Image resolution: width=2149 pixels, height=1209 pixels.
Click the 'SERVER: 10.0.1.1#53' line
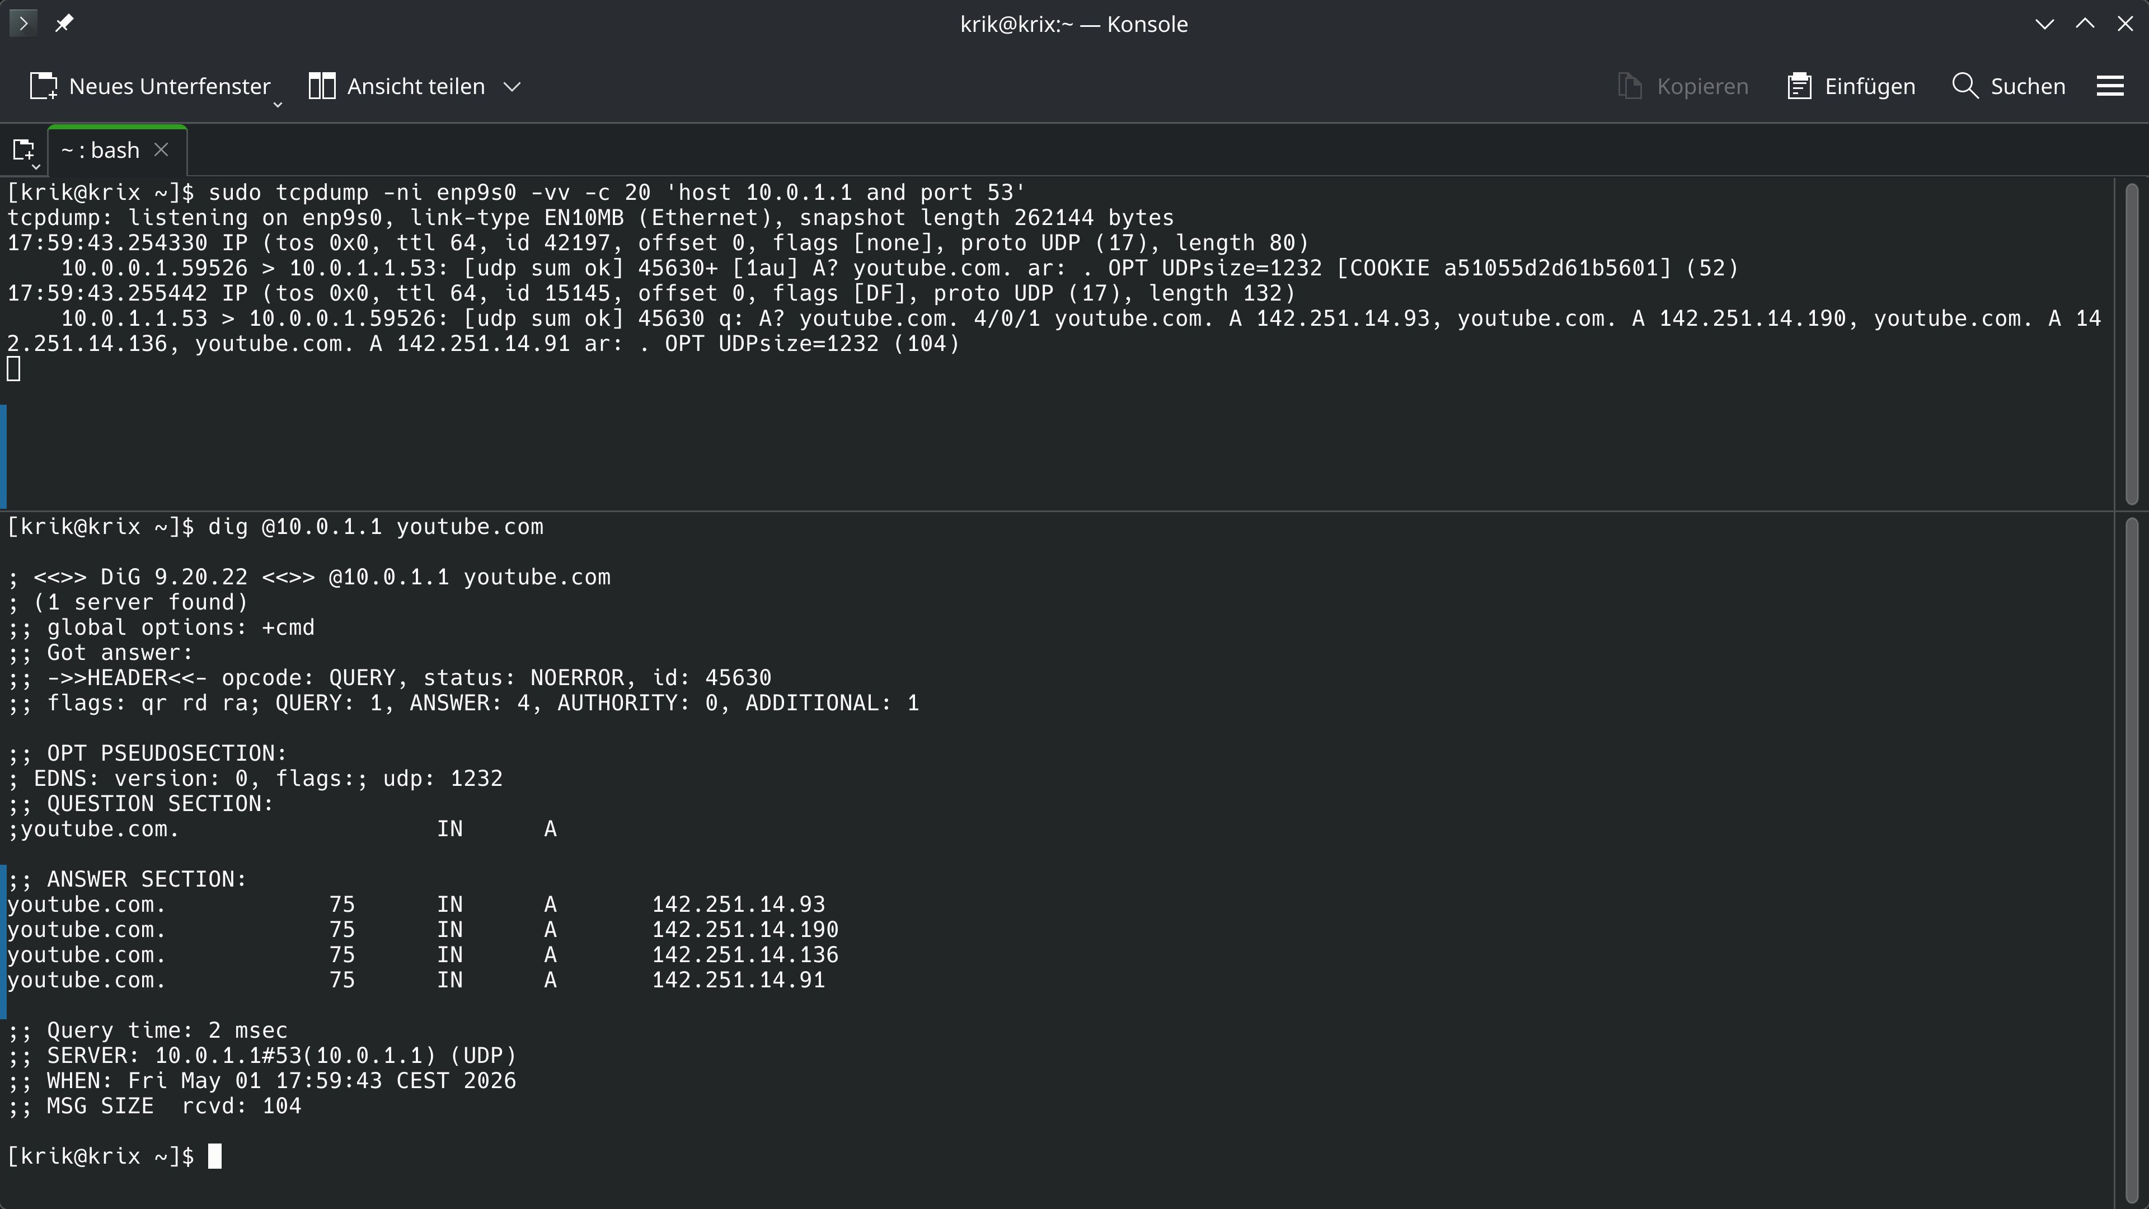click(262, 1056)
